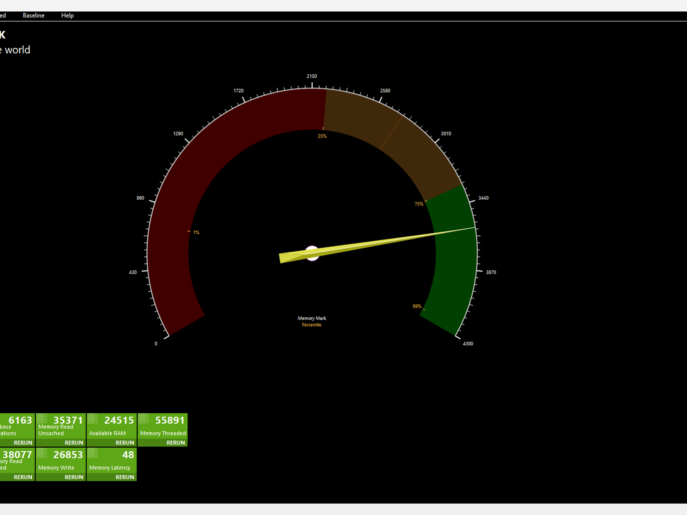Screen dimensions: 687x515
Task: Click the 1720 gauge scale label
Action: pos(239,91)
